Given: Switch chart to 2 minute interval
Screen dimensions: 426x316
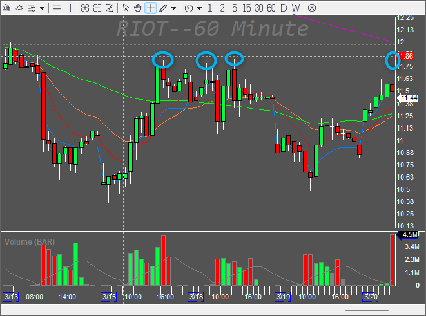Looking at the screenshot, I should point(222,8).
